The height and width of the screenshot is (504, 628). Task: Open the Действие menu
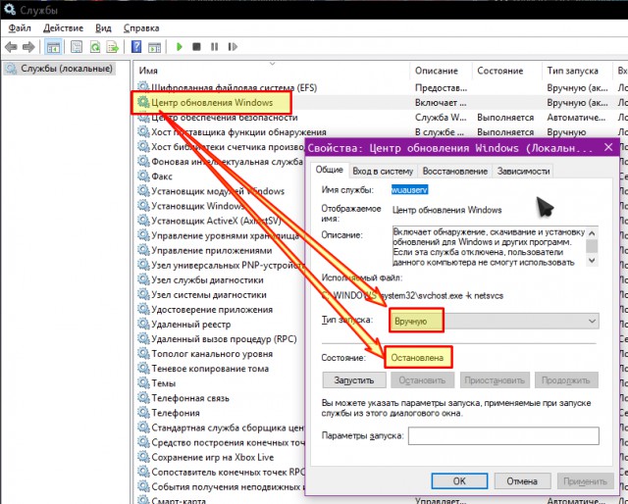point(63,28)
